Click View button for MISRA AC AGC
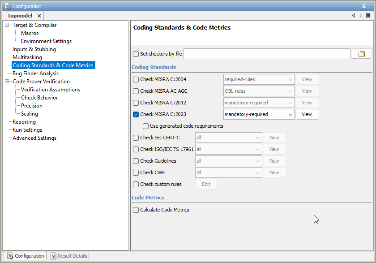 307,91
